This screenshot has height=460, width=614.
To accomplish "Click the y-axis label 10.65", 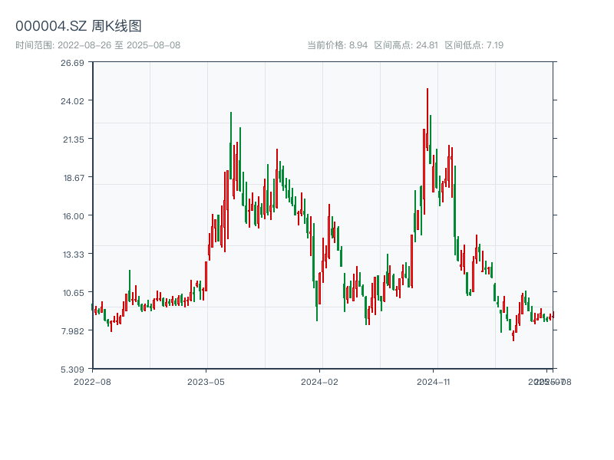I will click(x=73, y=293).
